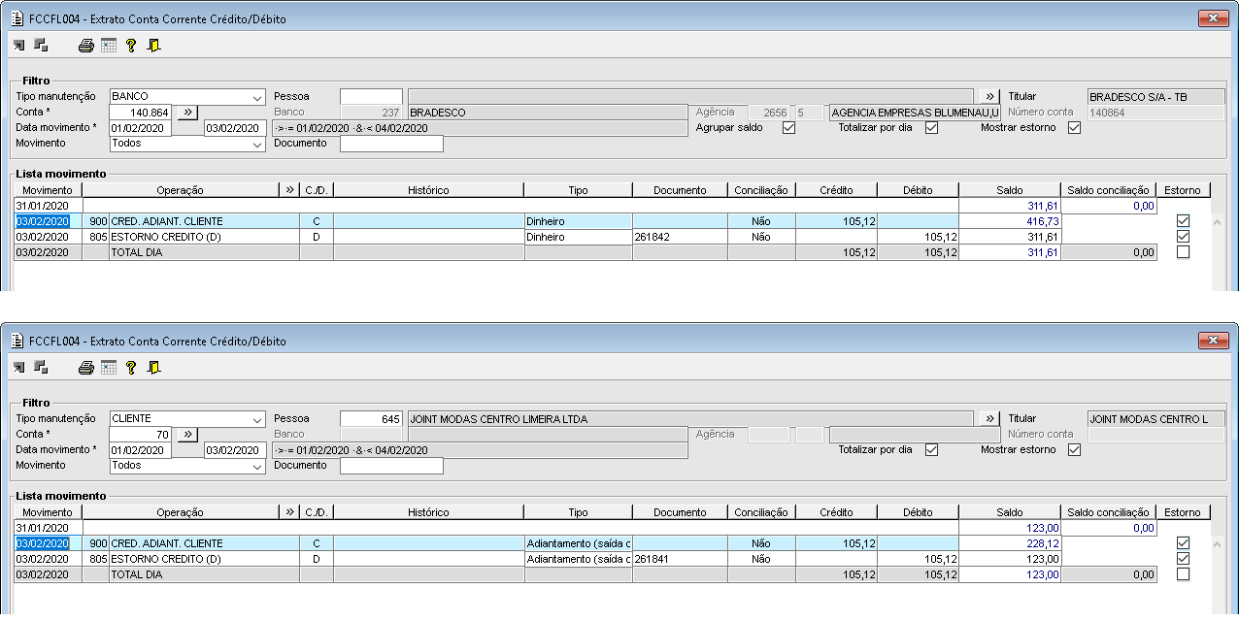Click the document icon in the BANCO window title bar
This screenshot has width=1239, height=621.
pos(16,18)
